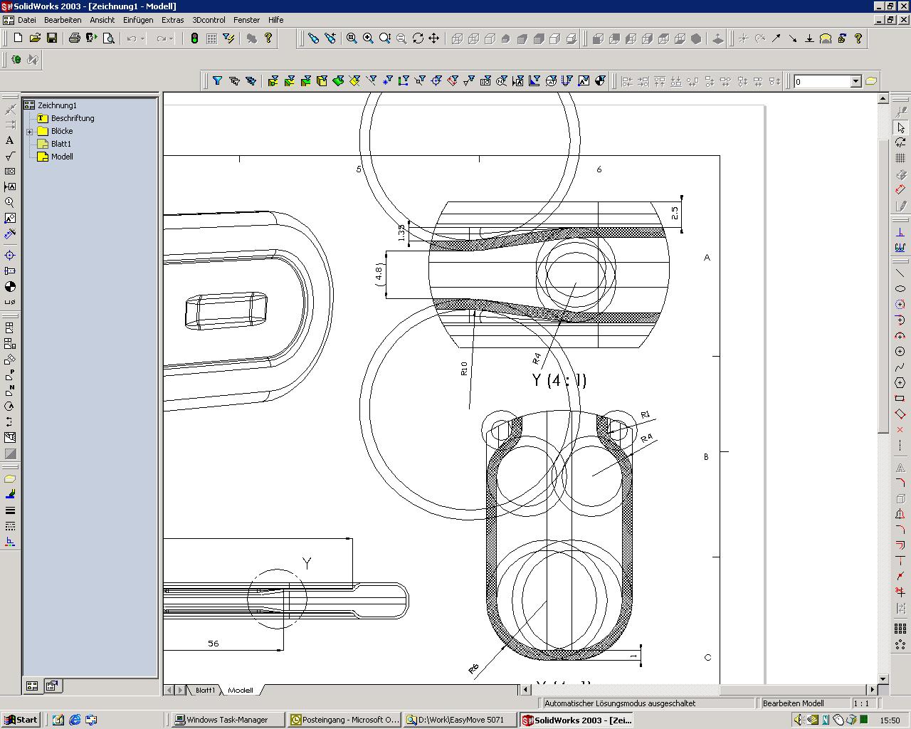The image size is (911, 729).
Task: Click the Save diskette icon
Action: point(52,38)
